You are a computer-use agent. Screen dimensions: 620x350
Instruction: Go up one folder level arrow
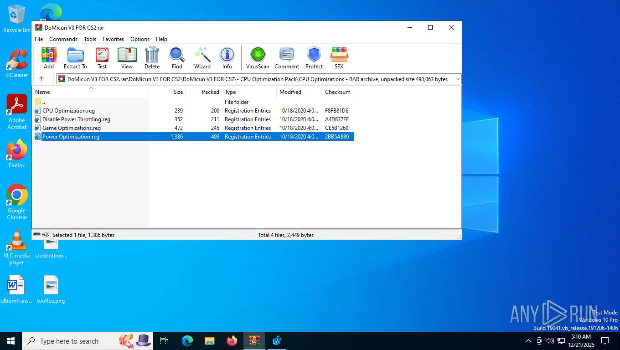[41, 79]
